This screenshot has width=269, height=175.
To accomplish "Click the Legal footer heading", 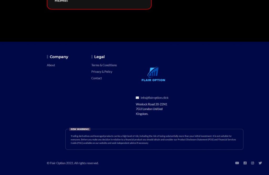I will [99, 57].
